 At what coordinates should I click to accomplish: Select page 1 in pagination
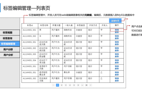point(58,85)
